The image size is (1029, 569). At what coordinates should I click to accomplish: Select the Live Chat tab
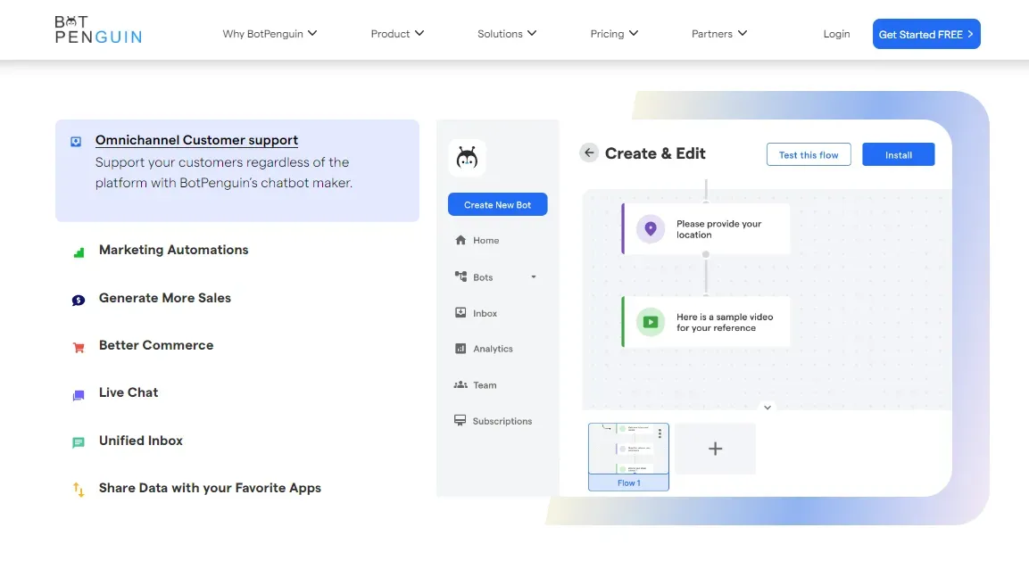[129, 392]
